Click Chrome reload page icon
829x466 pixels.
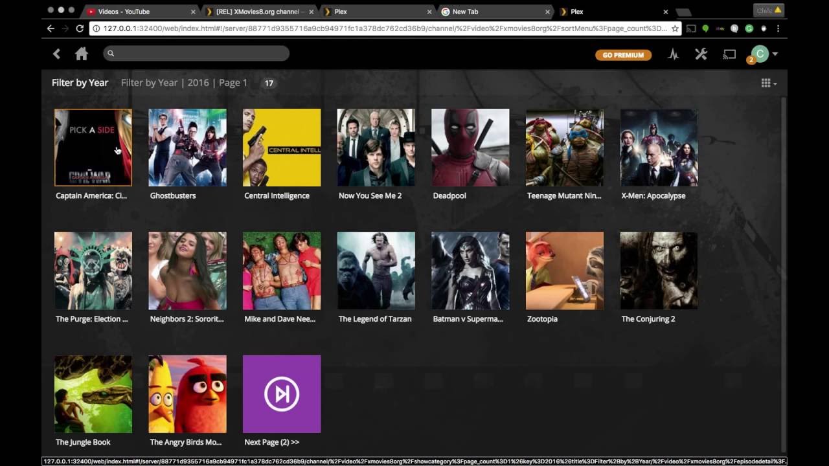[80, 28]
